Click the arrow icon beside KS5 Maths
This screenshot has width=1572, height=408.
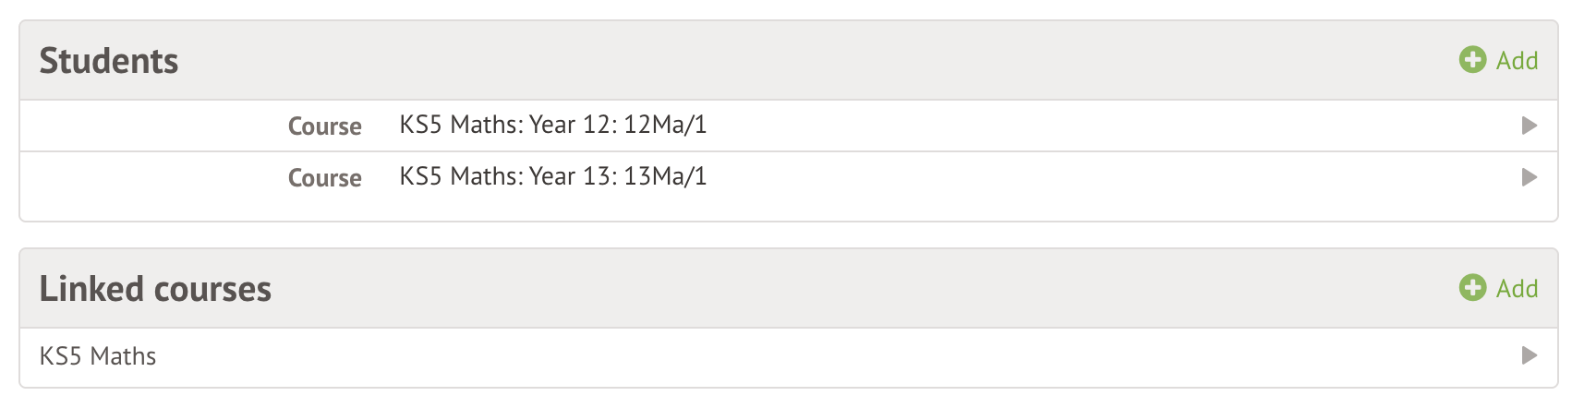[x=1530, y=355]
